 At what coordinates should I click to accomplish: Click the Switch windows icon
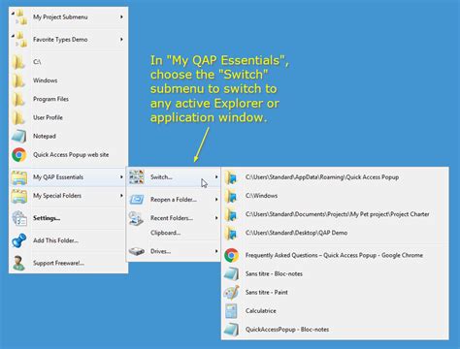pyautogui.click(x=137, y=177)
